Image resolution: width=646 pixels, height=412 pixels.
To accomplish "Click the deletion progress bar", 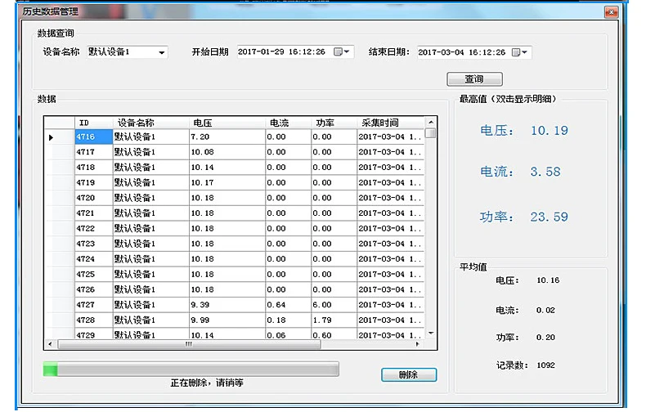I will pyautogui.click(x=191, y=369).
